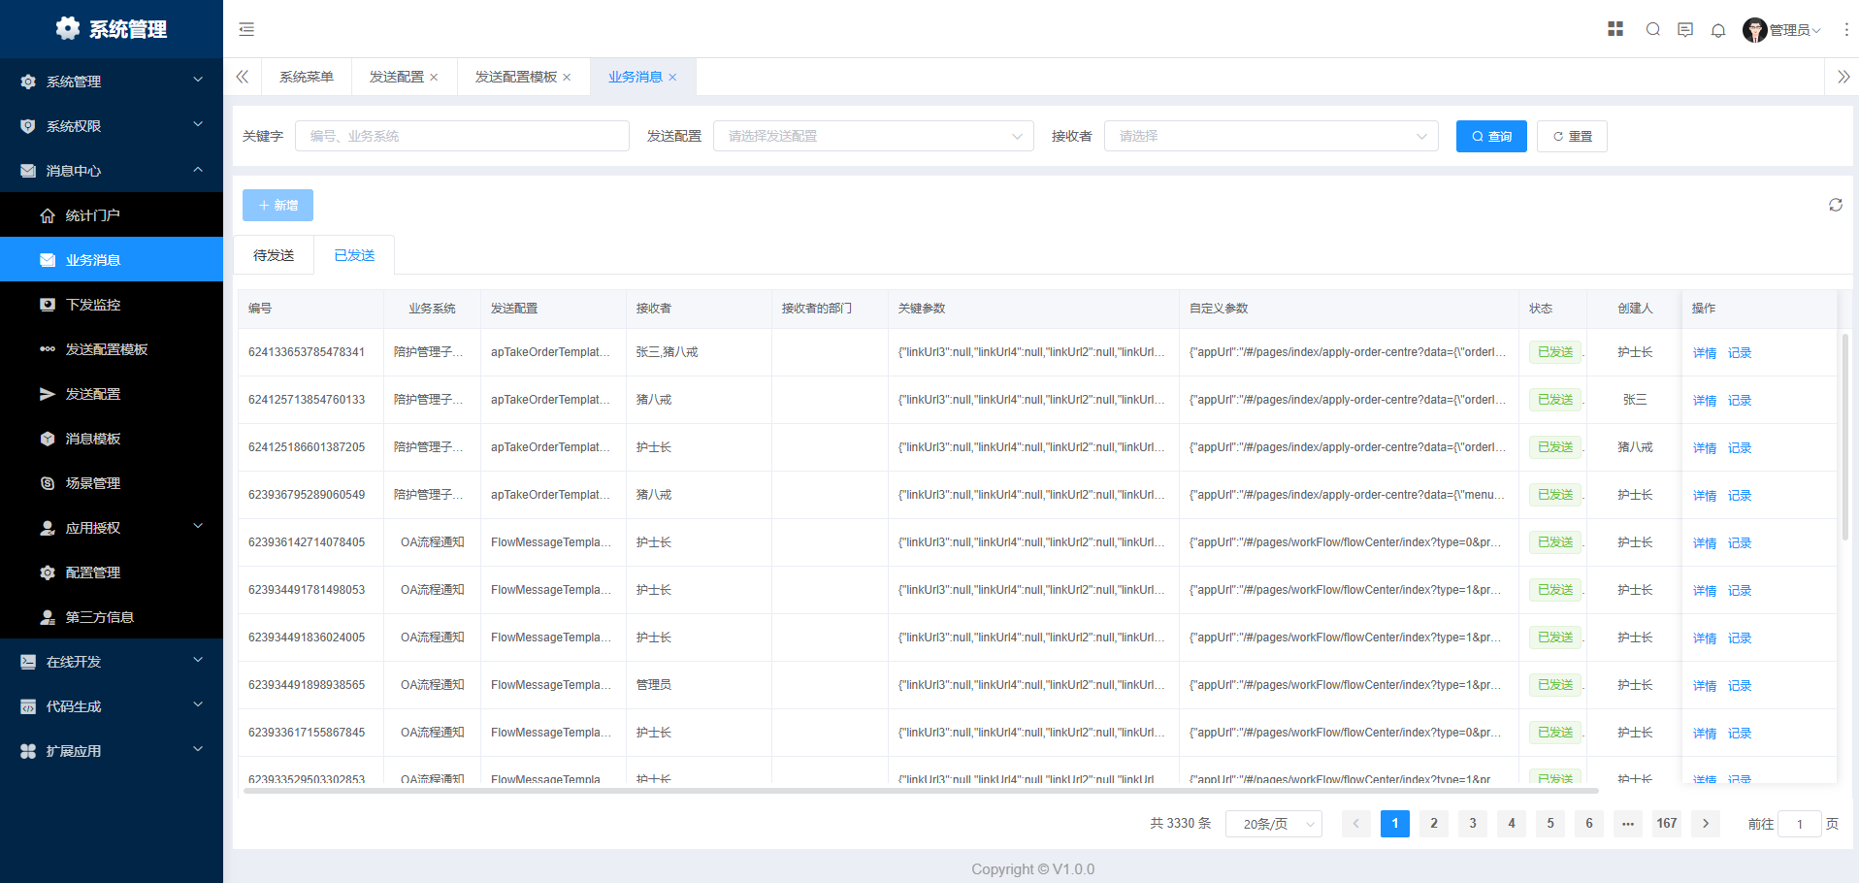
Task: Focus the 关键字 keyword input field
Action: coord(462,136)
